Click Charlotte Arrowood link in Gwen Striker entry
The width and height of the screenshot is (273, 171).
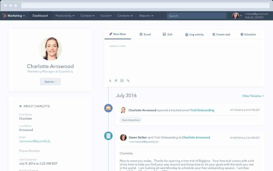196,137
